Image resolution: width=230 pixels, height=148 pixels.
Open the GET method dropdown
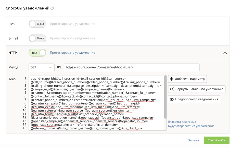click(42, 68)
